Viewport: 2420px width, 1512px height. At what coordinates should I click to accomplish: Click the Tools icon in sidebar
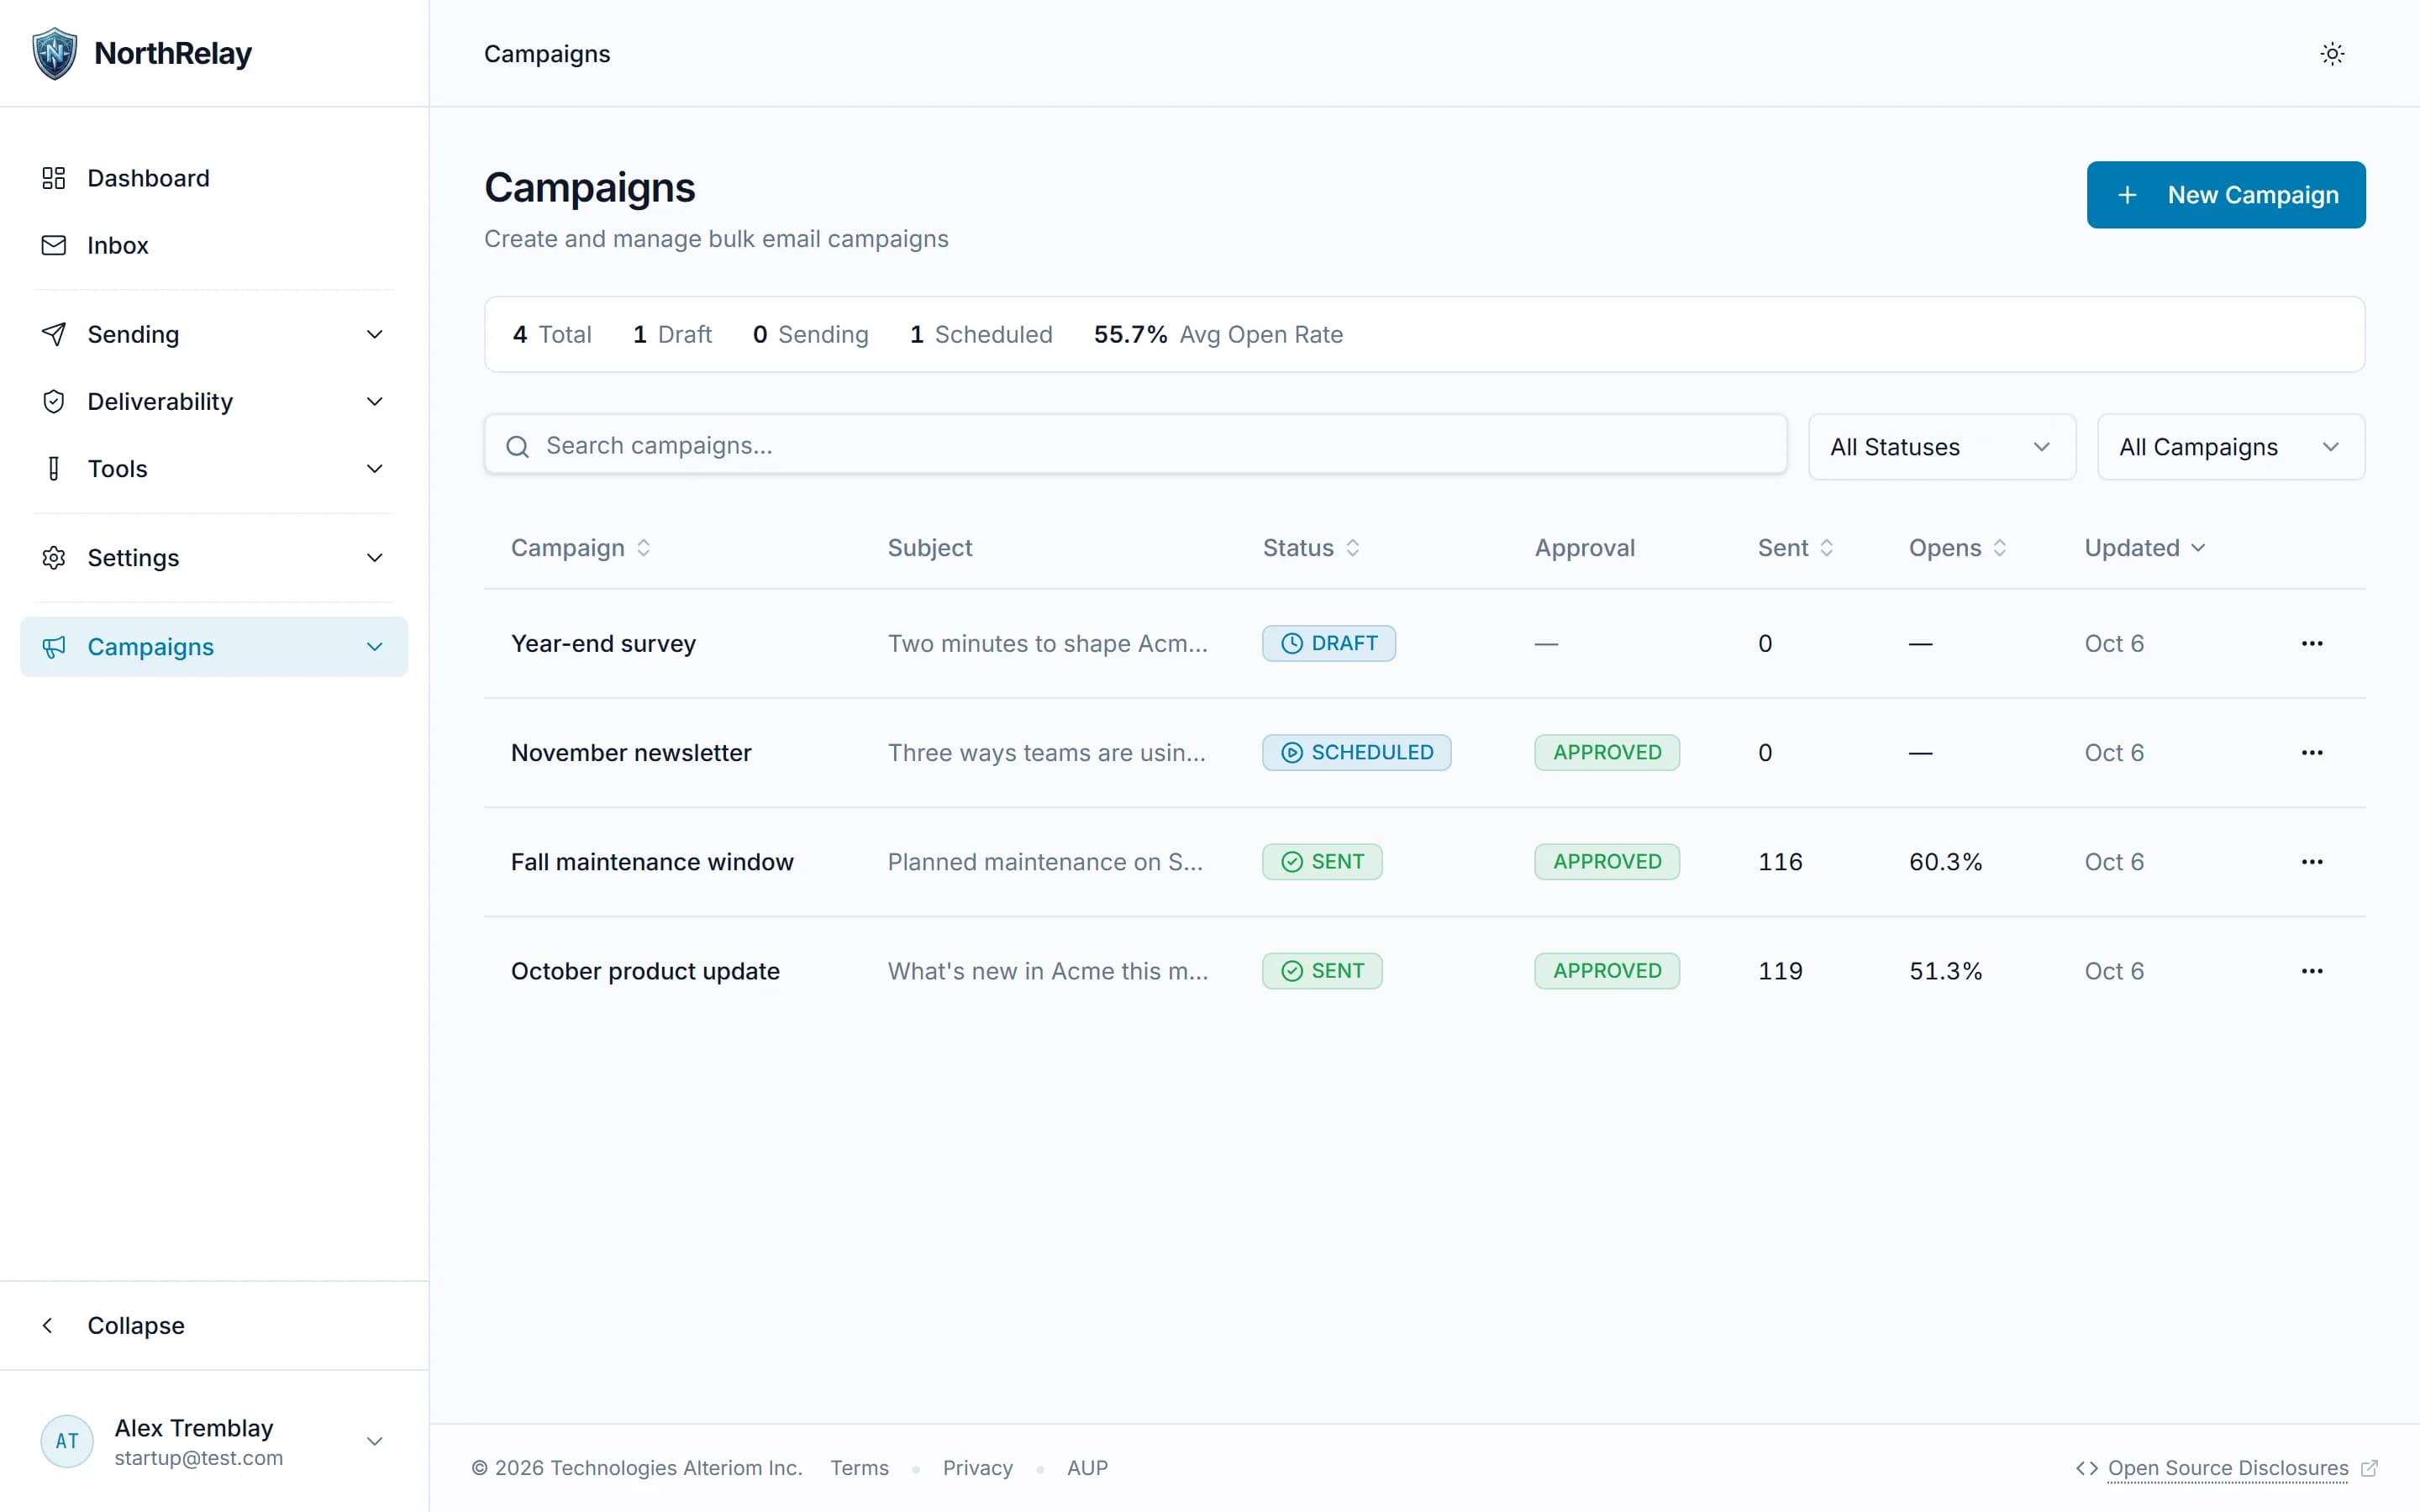pos(54,468)
